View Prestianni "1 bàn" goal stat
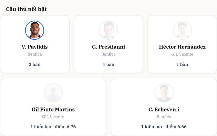 108,65
